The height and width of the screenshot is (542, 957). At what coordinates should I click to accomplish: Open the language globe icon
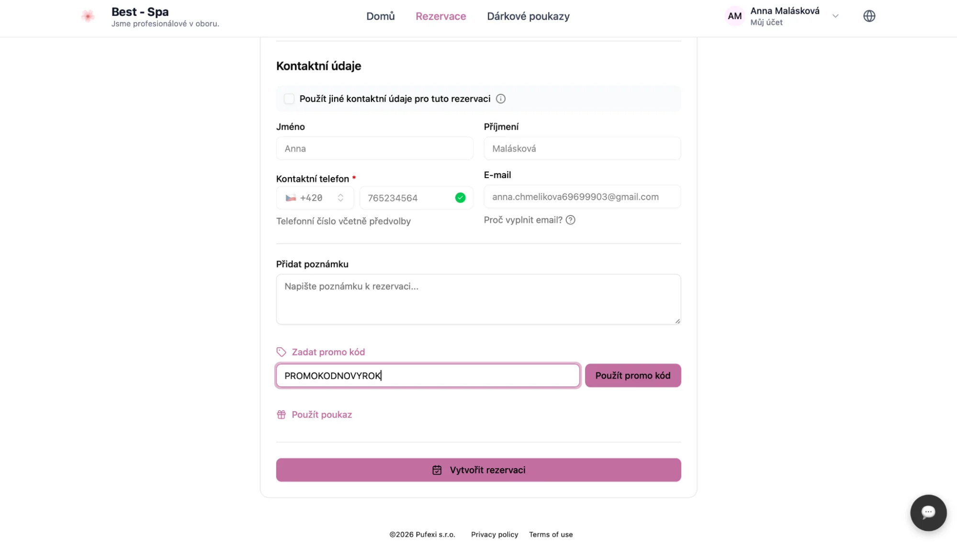point(869,16)
